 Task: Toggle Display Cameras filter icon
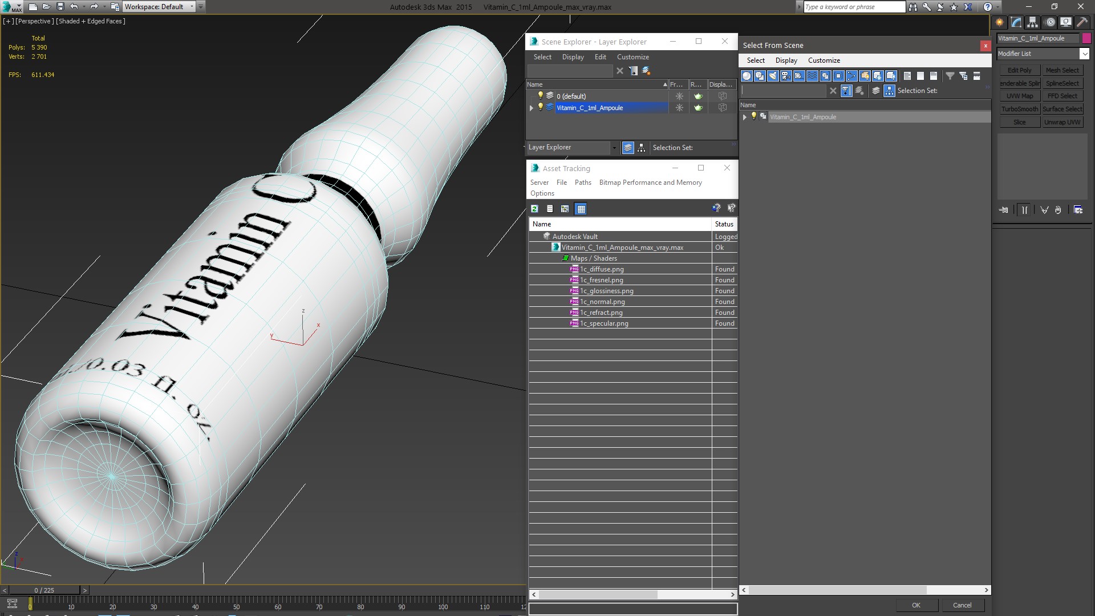click(786, 76)
